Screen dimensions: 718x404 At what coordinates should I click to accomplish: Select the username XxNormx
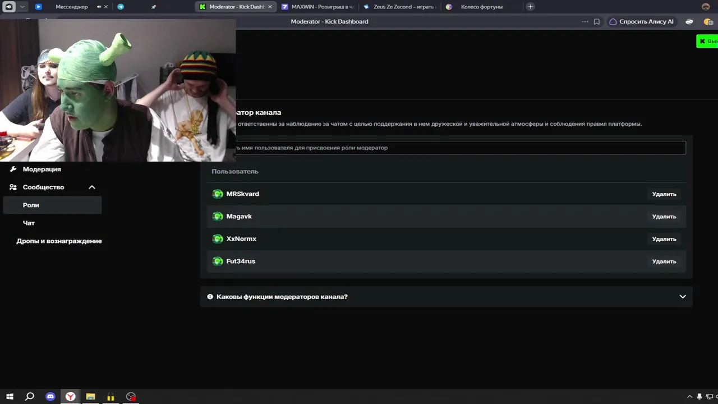click(x=241, y=238)
